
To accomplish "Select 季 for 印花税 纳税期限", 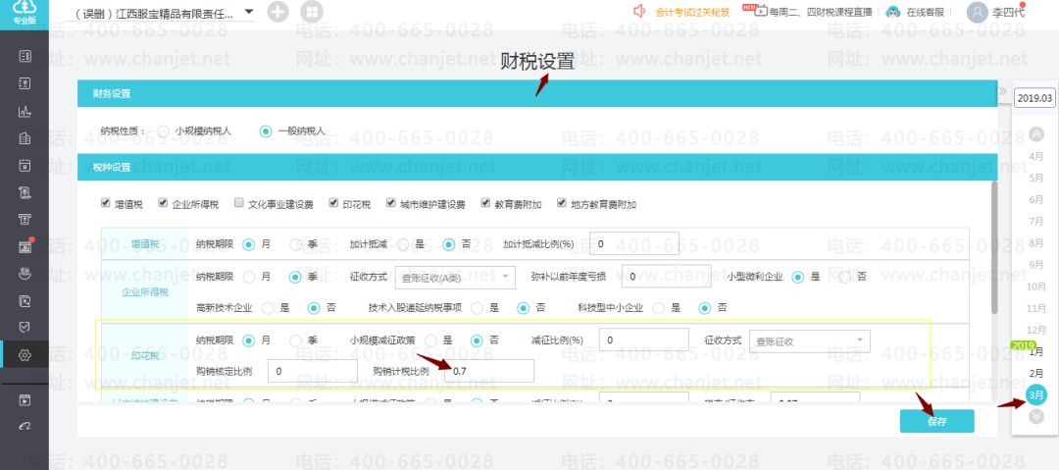I will point(295,340).
